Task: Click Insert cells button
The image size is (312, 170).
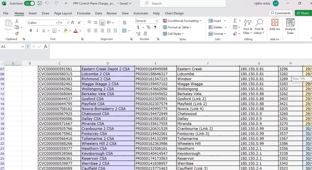Action: coord(215,21)
